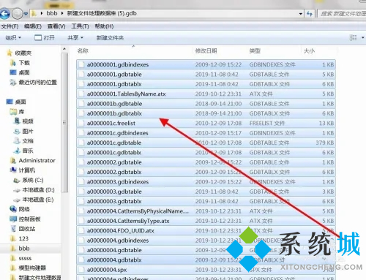This screenshot has height=280, width=366.
Task: Open the 查看(V) menu
Action: tap(56, 26)
